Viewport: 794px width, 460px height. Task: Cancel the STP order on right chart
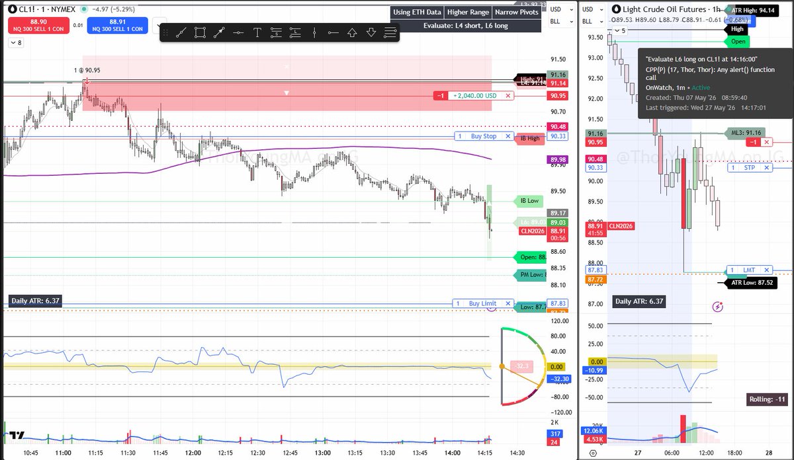(767, 168)
